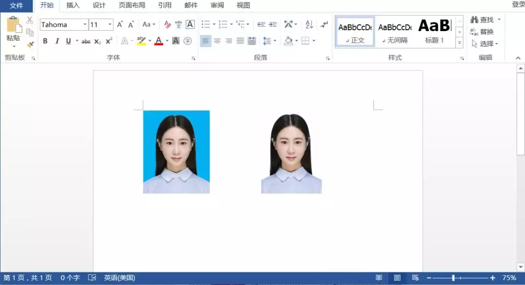This screenshot has height=285, width=525.
Task: Apply center alignment to paragraph
Action: (218, 40)
